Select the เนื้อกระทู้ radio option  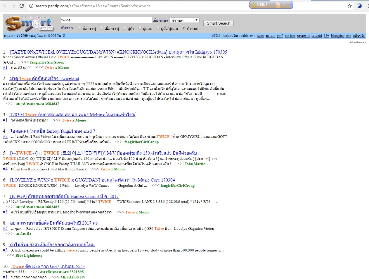102,28
